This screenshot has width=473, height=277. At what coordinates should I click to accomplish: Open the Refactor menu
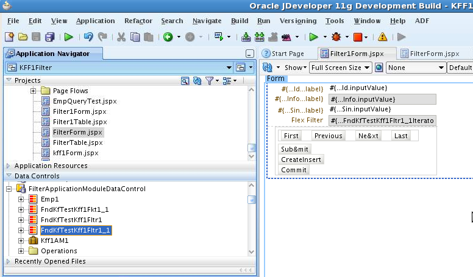pyautogui.click(x=138, y=21)
